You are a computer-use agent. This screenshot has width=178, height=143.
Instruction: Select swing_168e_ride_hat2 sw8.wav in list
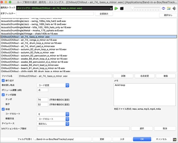[89, 21]
